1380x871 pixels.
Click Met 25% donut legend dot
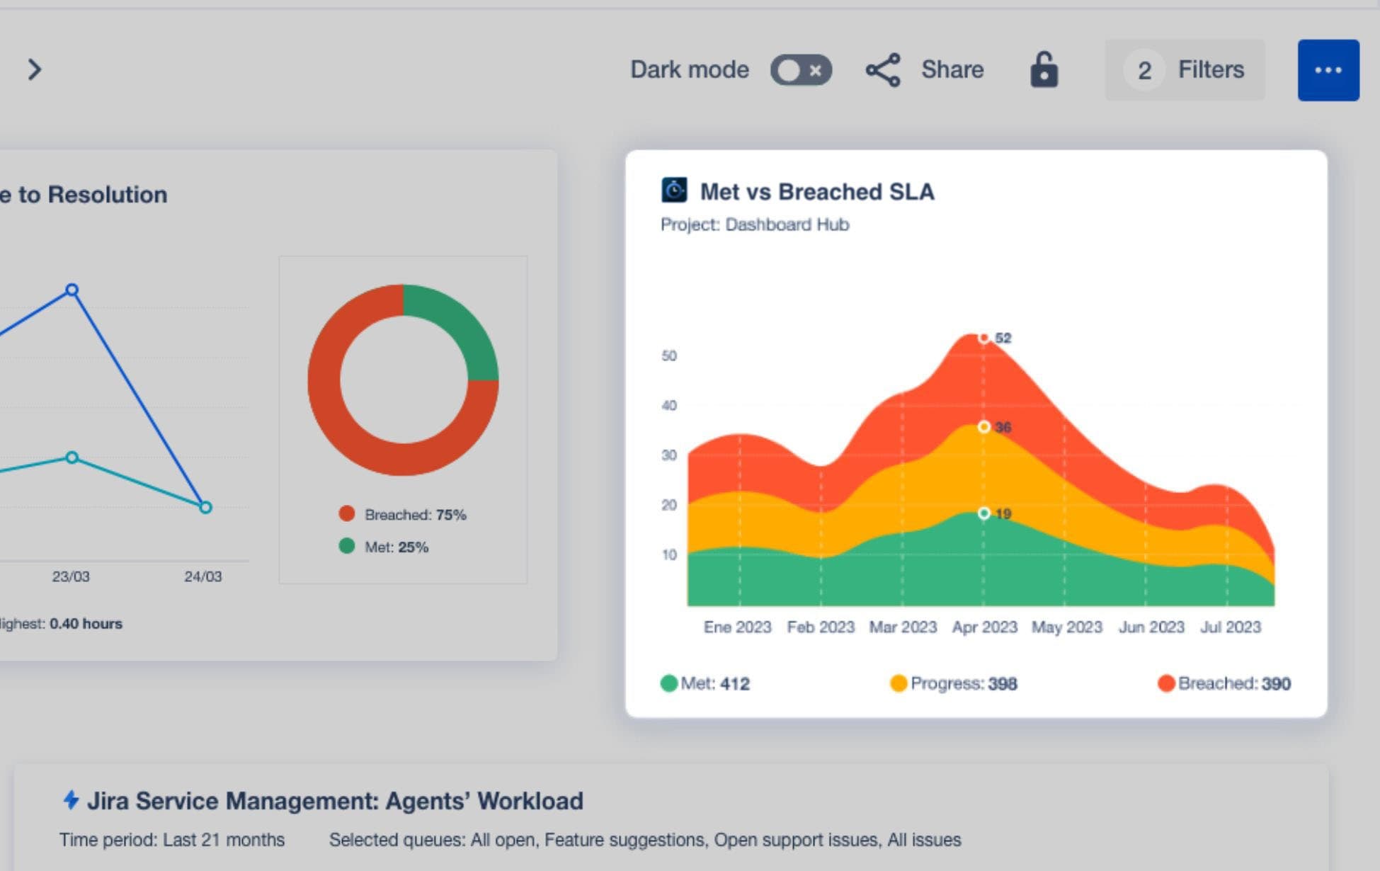click(x=346, y=546)
